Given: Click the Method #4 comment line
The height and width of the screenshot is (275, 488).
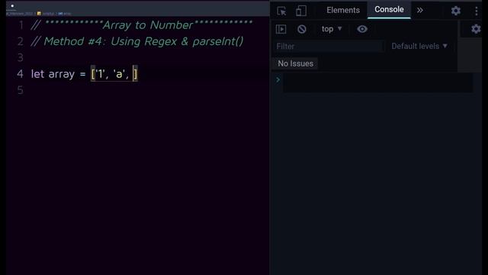Looking at the screenshot, I should 137,41.
